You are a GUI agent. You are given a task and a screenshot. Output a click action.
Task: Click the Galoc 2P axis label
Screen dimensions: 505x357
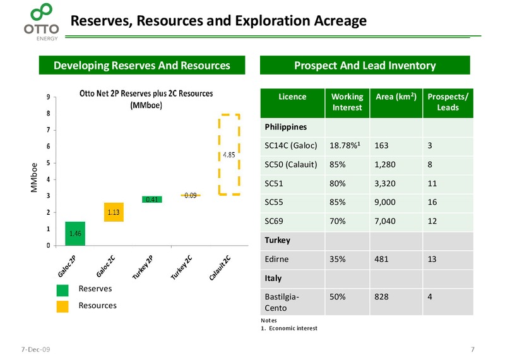point(67,266)
